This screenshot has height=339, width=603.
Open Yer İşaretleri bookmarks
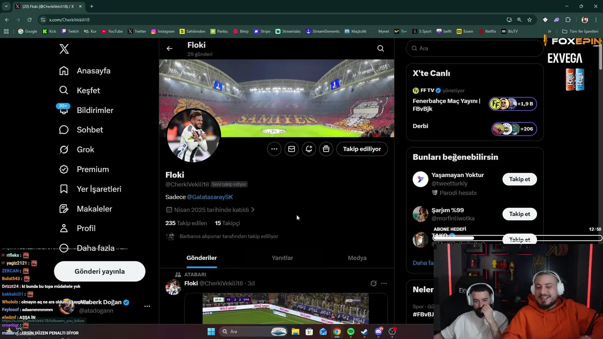pyautogui.click(x=90, y=189)
